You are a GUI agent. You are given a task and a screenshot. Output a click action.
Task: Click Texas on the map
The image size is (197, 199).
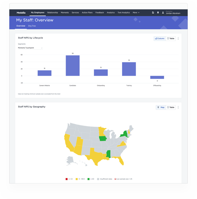pos(96,156)
